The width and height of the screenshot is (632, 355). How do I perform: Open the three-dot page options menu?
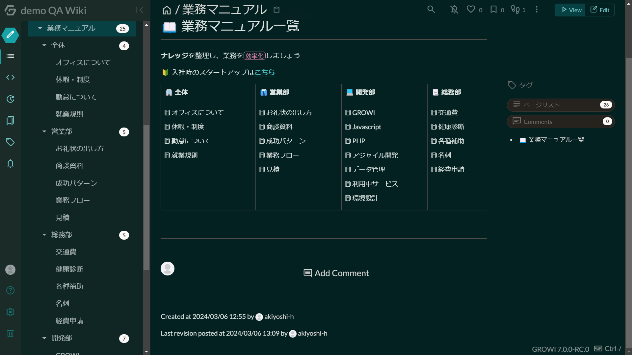pyautogui.click(x=537, y=10)
